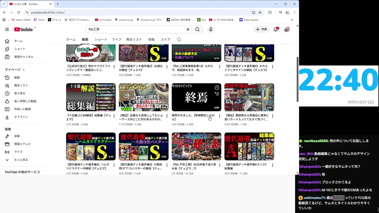The width and height of the screenshot is (379, 213).
Task: Select the 動画 channel tab
Action: pyautogui.click(x=85, y=39)
